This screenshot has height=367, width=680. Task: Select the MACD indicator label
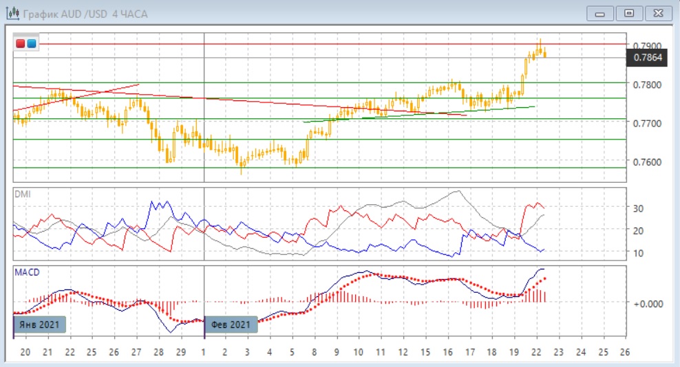tap(28, 272)
